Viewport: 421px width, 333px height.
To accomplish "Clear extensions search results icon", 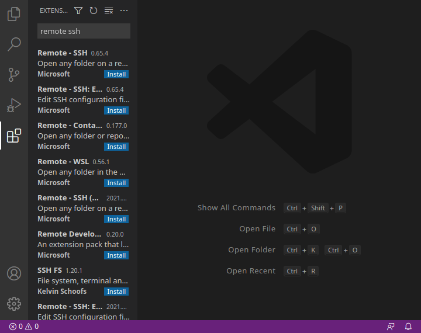I will click(109, 11).
